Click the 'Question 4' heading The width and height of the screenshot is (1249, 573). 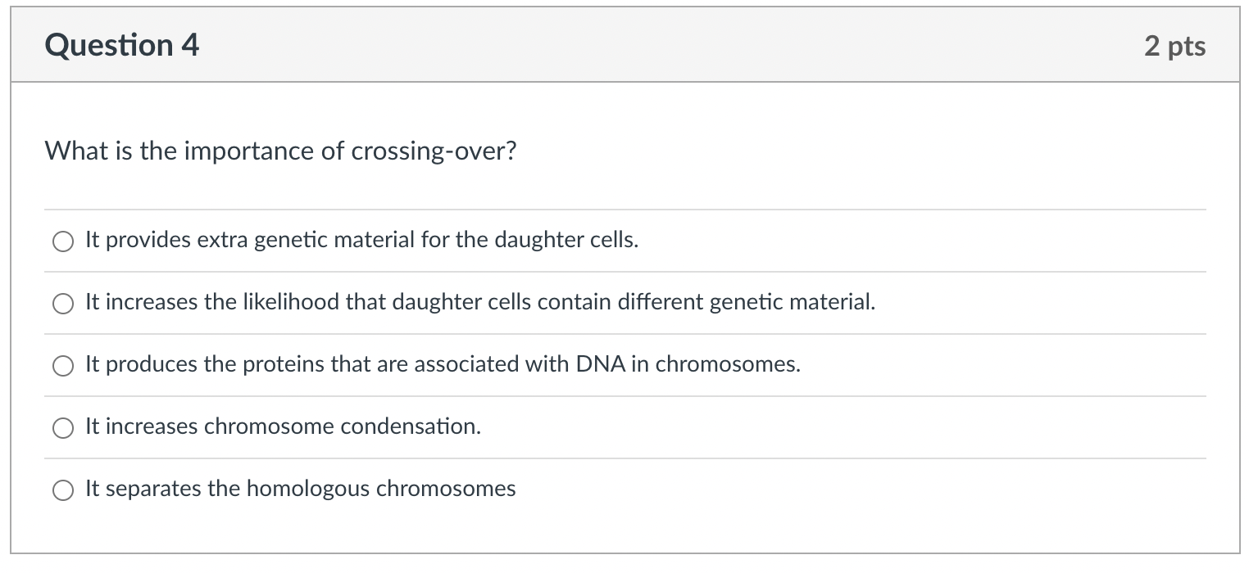click(x=122, y=45)
